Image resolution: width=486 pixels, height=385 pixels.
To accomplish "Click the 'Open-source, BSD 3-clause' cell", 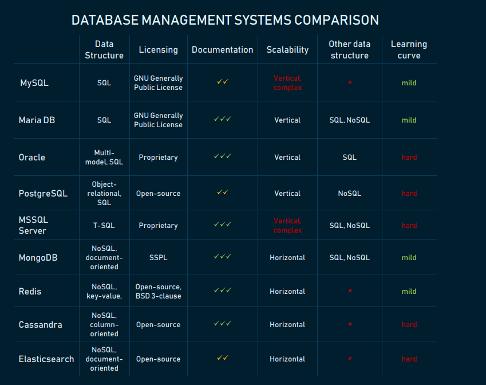I will click(159, 291).
